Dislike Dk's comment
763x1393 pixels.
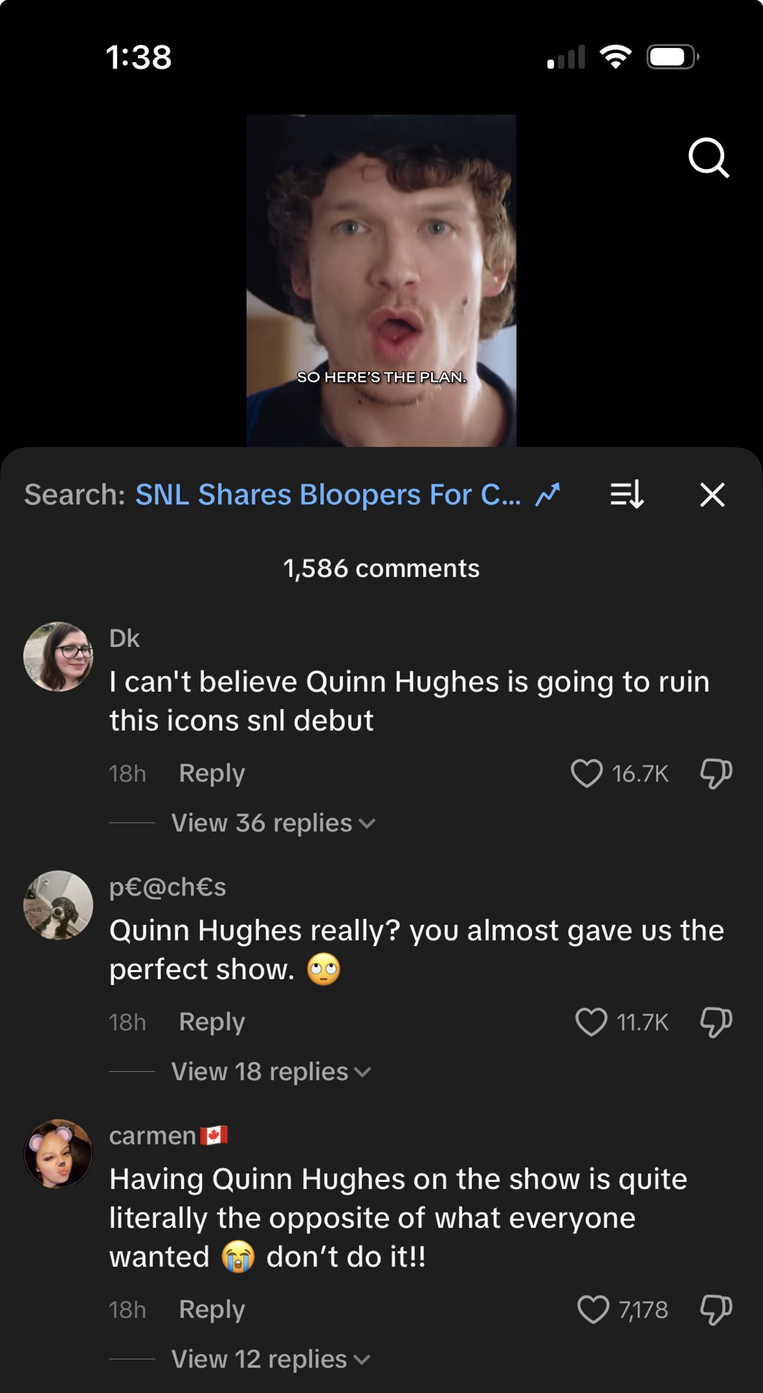(x=716, y=773)
